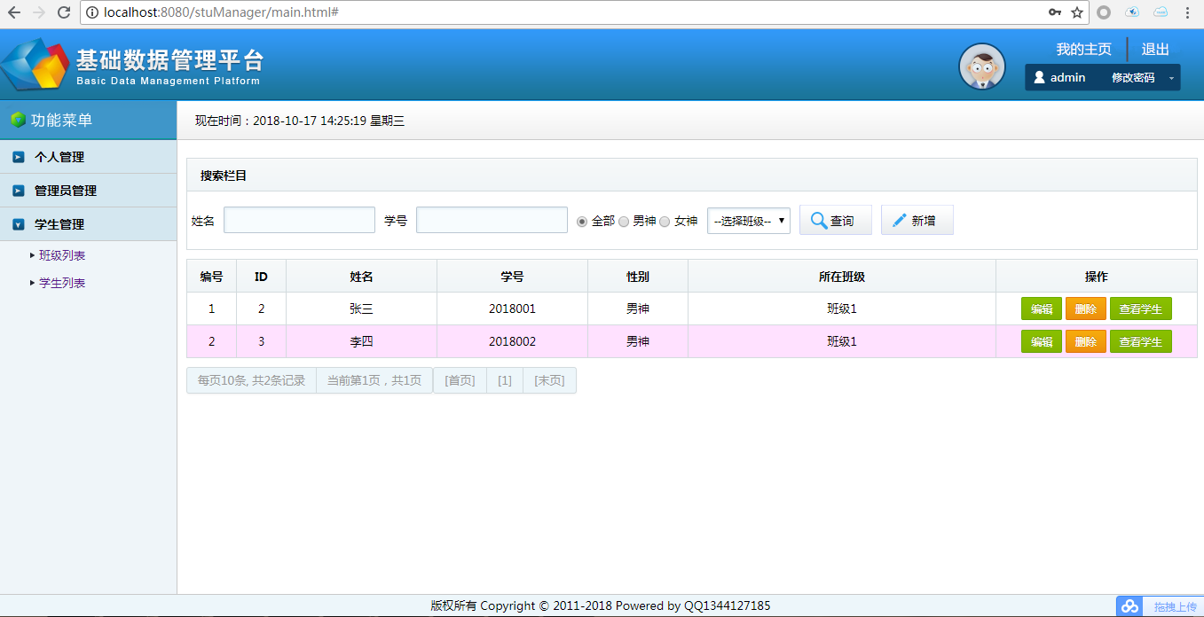
Task: Delete 张三 with 删除 button
Action: click(x=1086, y=308)
